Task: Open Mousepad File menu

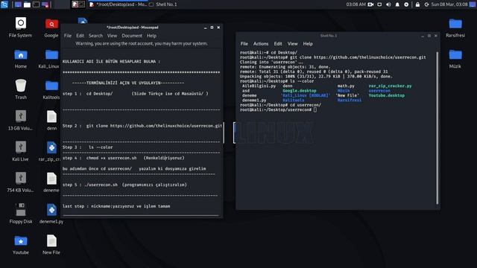Action: point(68,36)
